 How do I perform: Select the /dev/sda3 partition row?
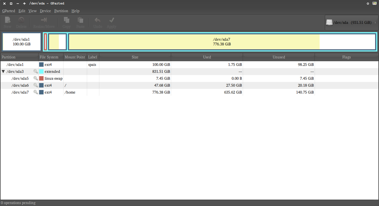(x=189, y=71)
